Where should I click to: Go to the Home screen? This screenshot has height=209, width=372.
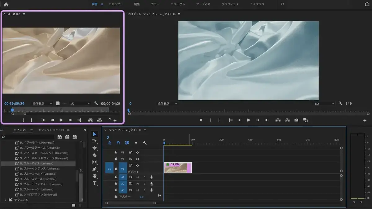coord(6,4)
